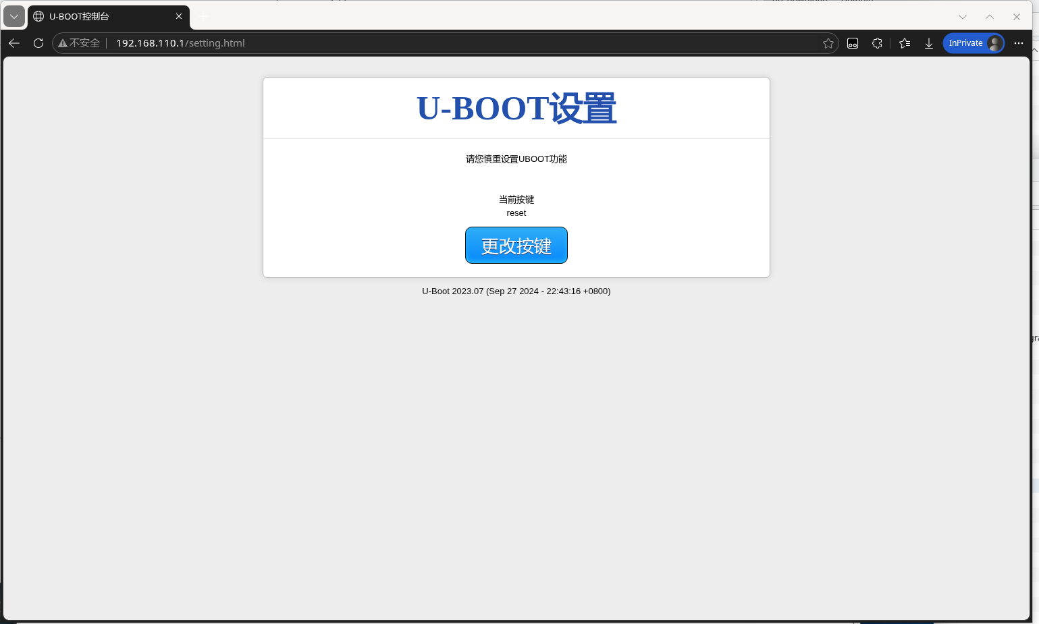1039x624 pixels.
Task: Open the Favorites list icon
Action: [904, 42]
